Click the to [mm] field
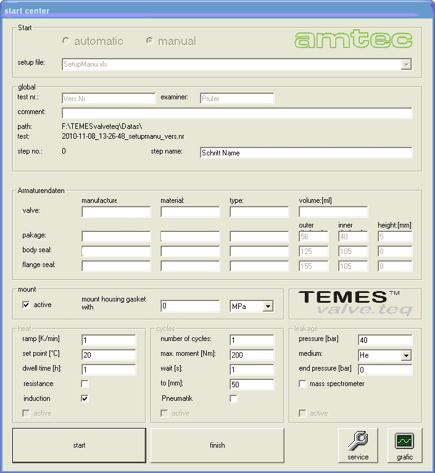This screenshot has width=435, height=473. click(x=252, y=384)
